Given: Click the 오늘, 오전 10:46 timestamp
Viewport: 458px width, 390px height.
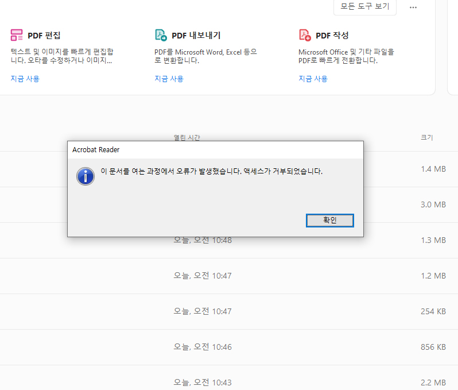Looking at the screenshot, I should click(x=203, y=347).
